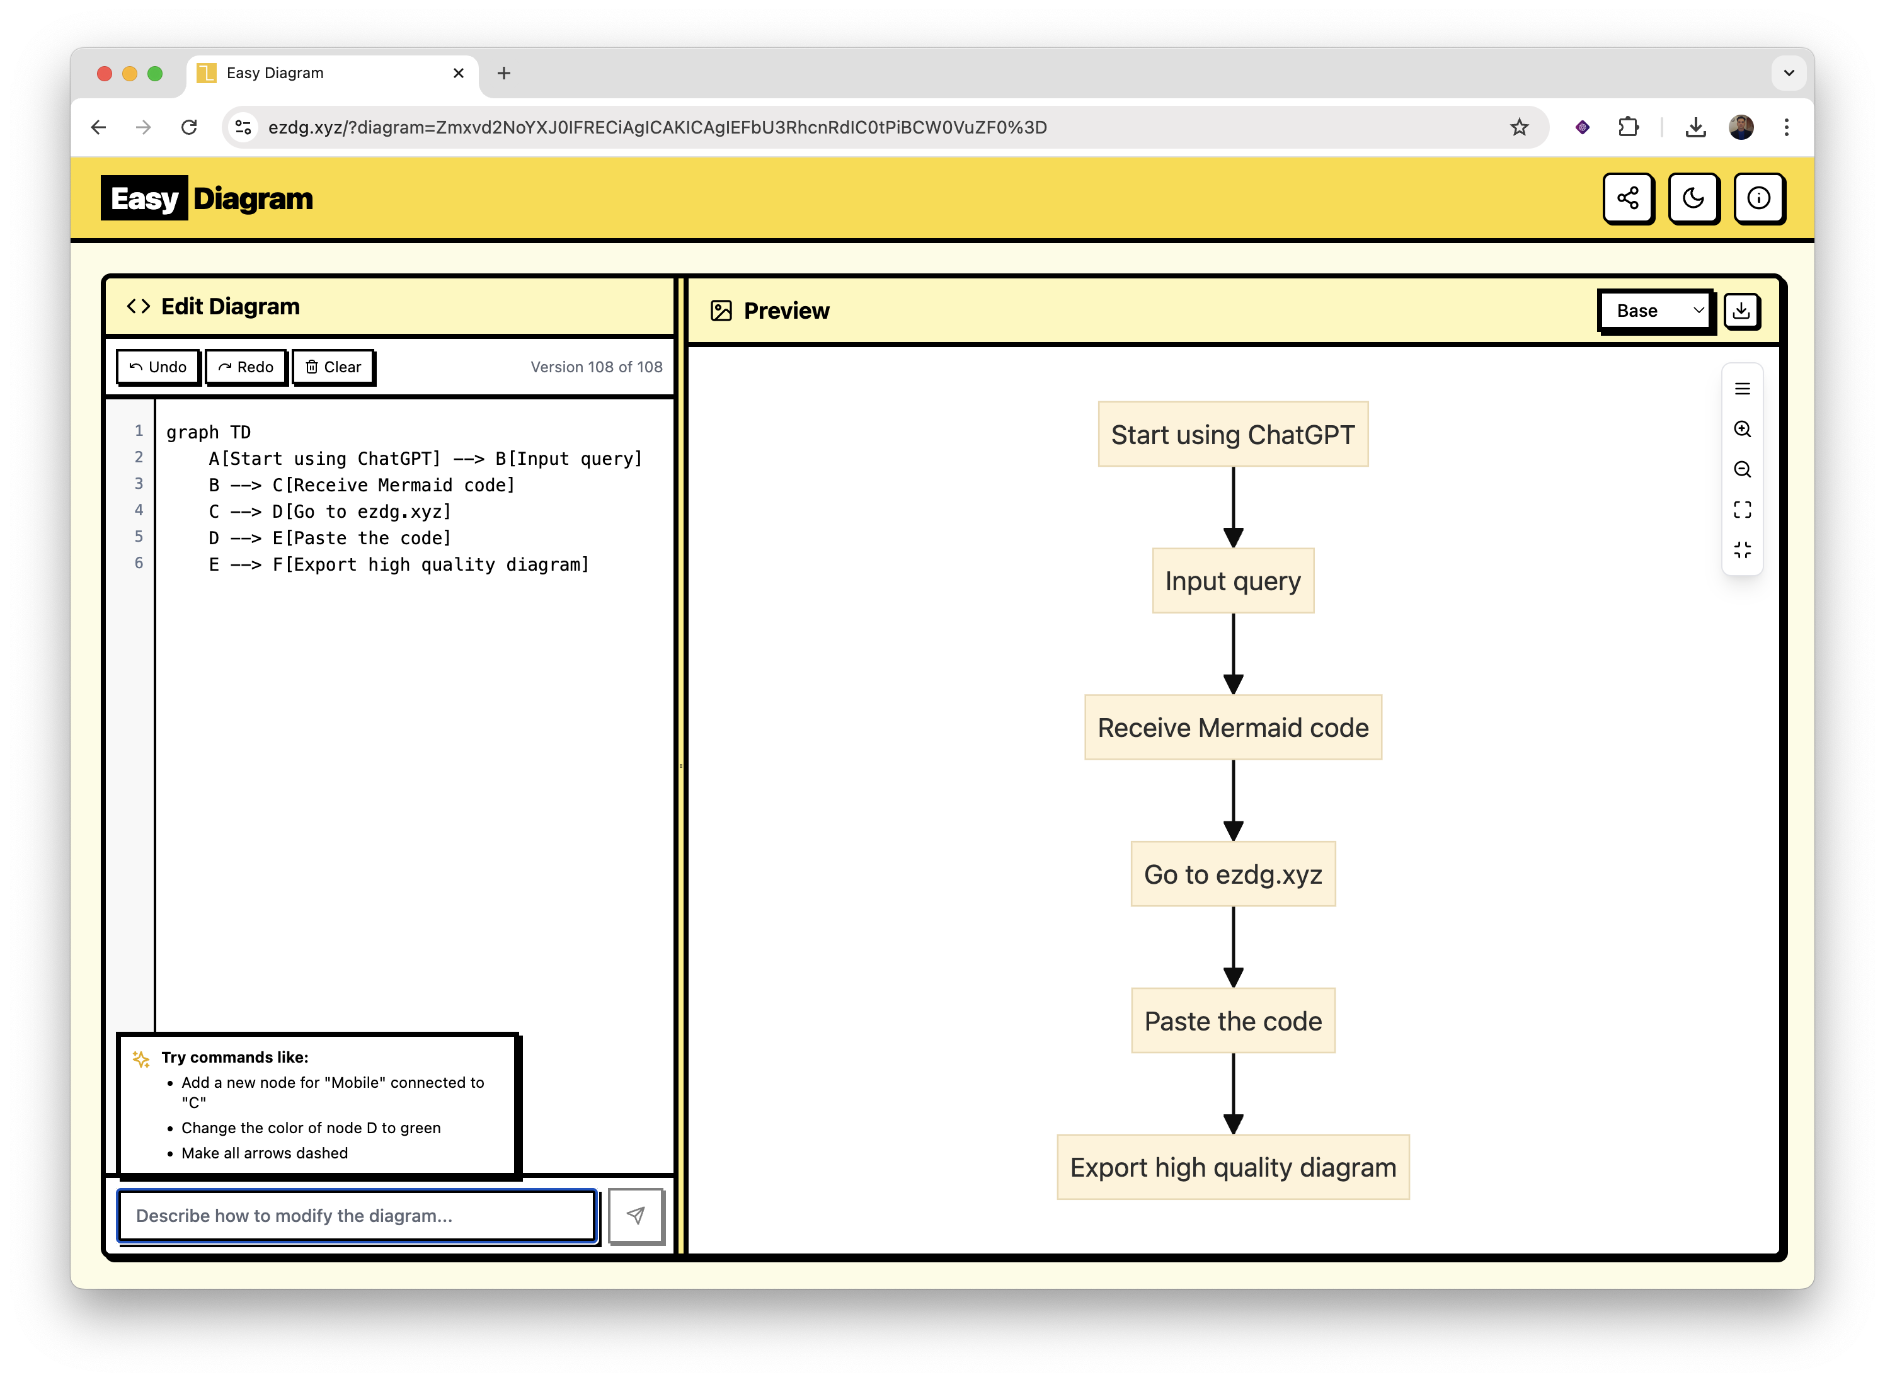The width and height of the screenshot is (1885, 1382).
Task: Open the Base theme dropdown
Action: click(1654, 311)
